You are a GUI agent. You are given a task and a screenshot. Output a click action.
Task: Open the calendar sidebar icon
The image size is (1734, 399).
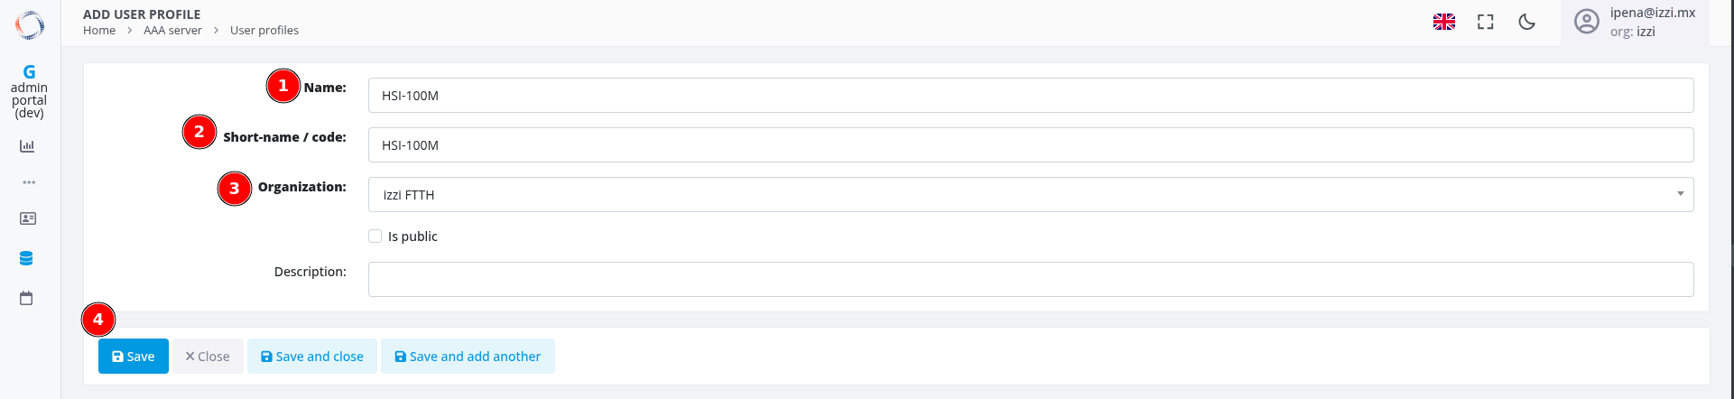(x=26, y=298)
